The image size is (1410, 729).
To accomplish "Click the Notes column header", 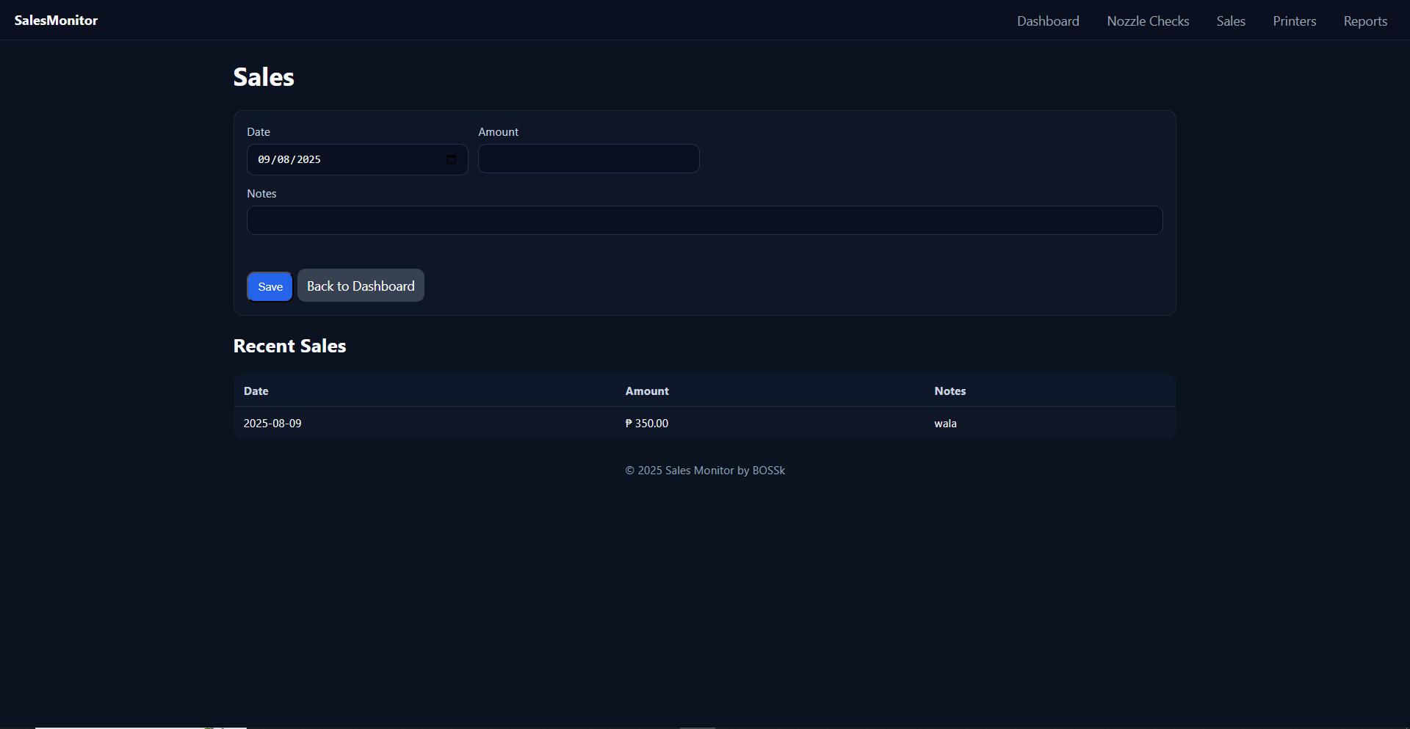I will pyautogui.click(x=950, y=391).
